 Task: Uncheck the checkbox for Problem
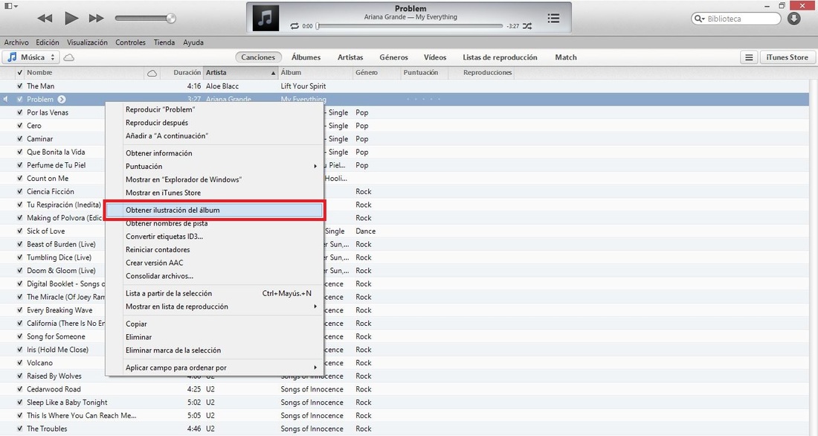(x=20, y=99)
